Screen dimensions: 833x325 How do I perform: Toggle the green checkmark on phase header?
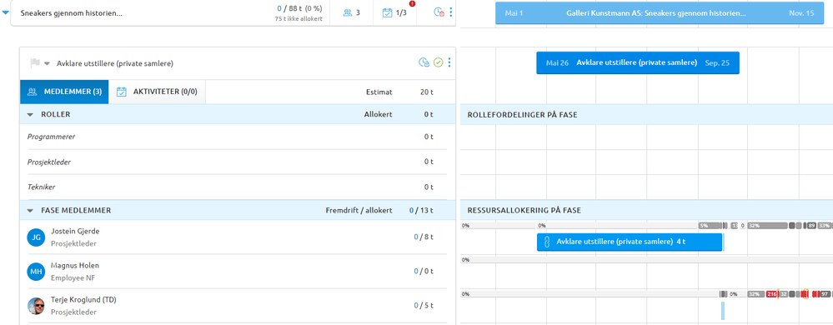pyautogui.click(x=438, y=62)
